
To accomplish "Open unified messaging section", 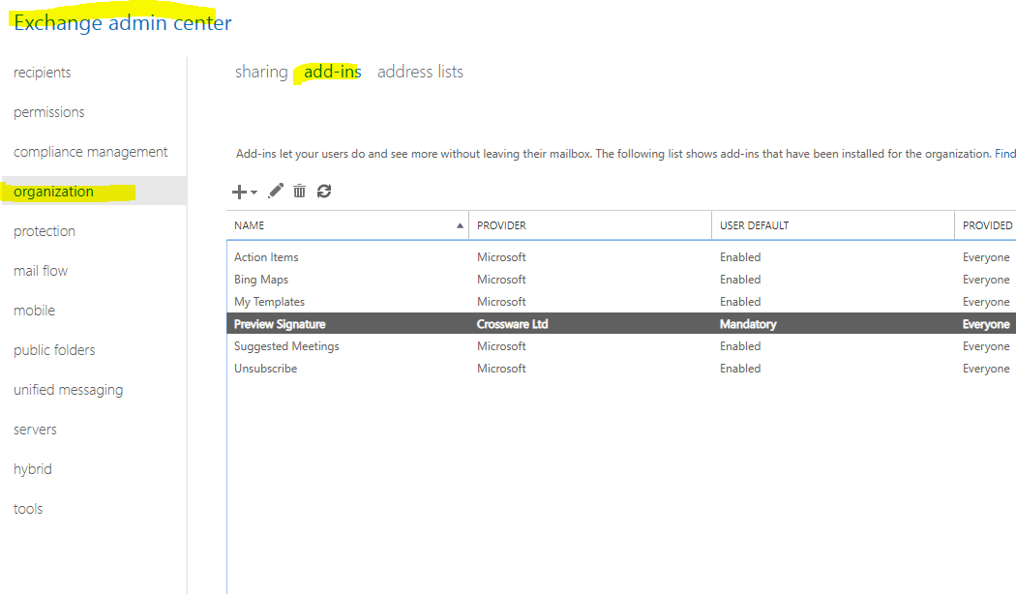I will pyautogui.click(x=68, y=390).
